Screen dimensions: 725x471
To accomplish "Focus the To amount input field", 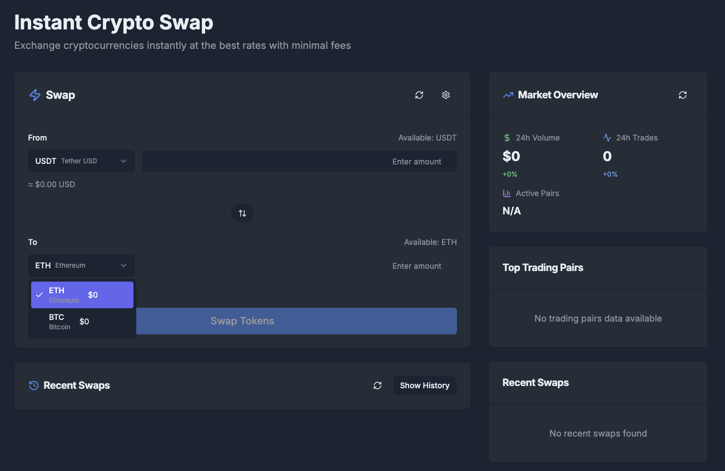I will coord(299,266).
